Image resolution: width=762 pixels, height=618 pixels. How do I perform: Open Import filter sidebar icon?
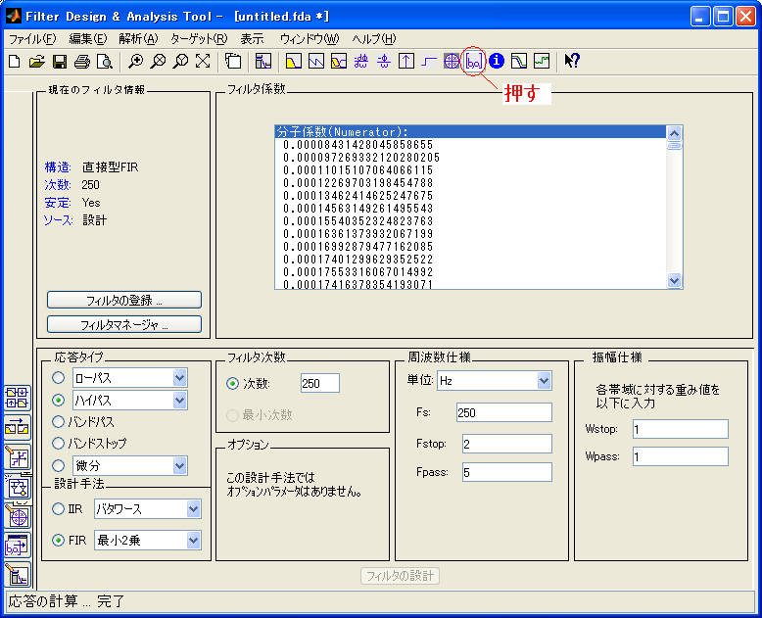click(x=18, y=546)
